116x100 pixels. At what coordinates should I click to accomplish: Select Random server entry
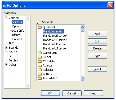[x=53, y=31]
